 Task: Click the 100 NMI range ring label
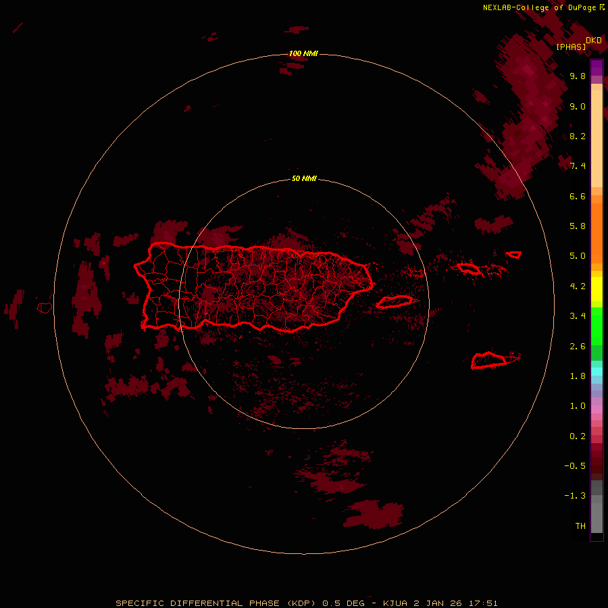303,53
